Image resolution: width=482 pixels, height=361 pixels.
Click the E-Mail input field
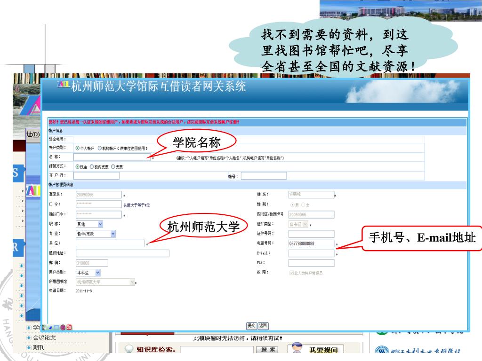312,253
